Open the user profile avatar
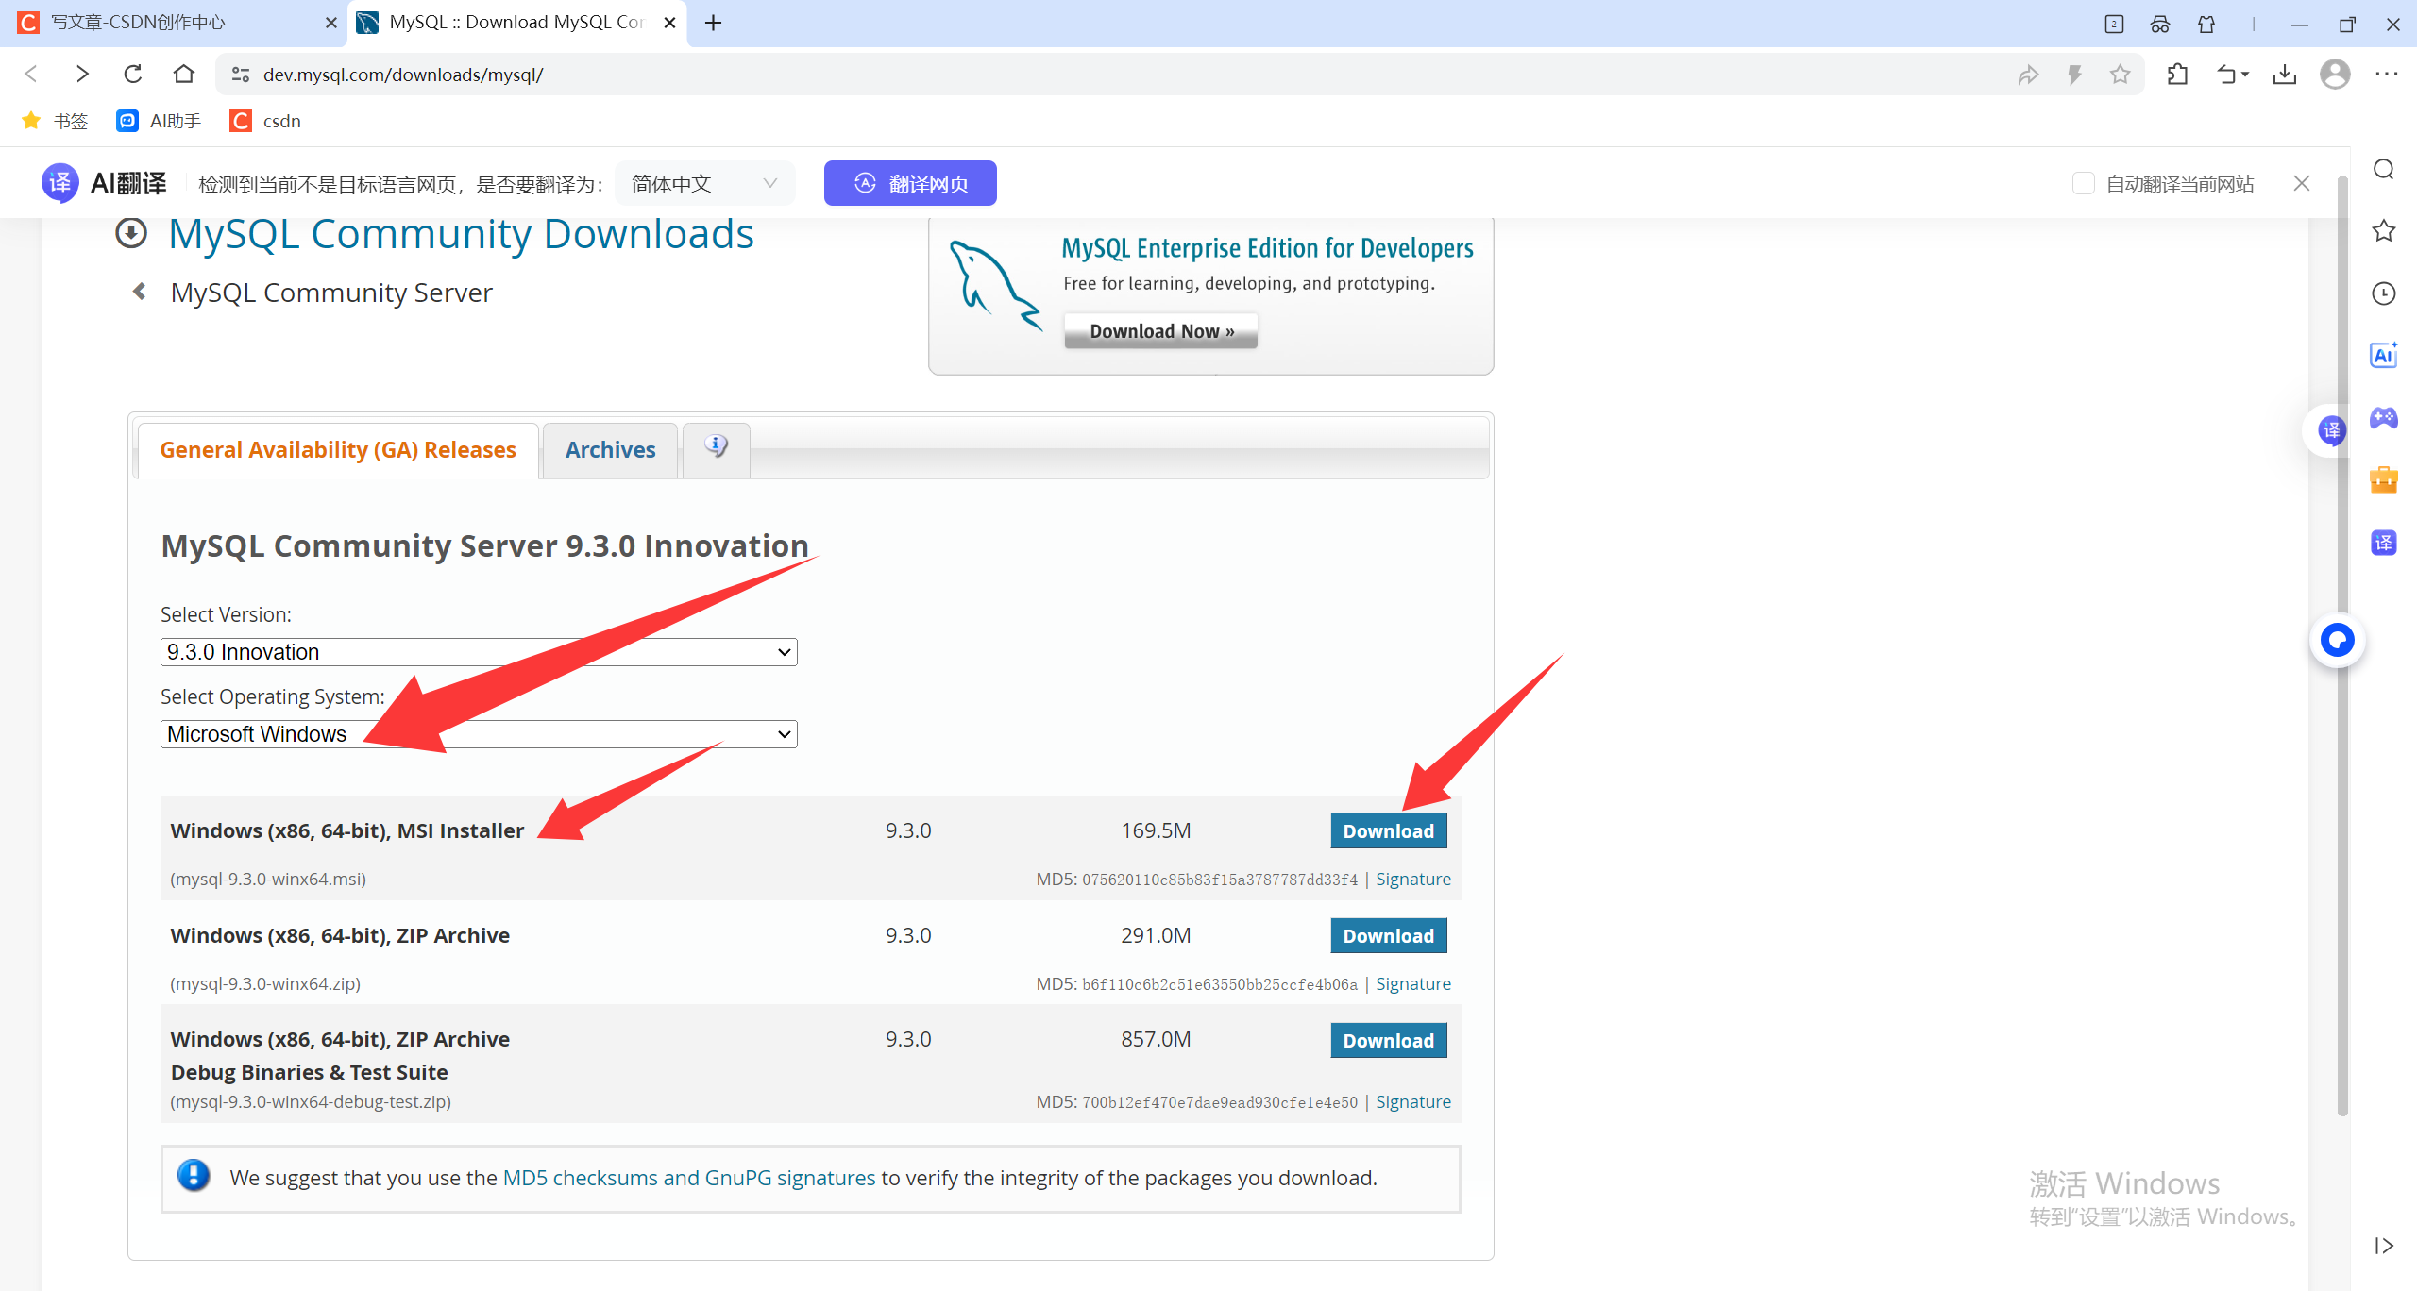The height and width of the screenshot is (1291, 2417). tap(2335, 74)
